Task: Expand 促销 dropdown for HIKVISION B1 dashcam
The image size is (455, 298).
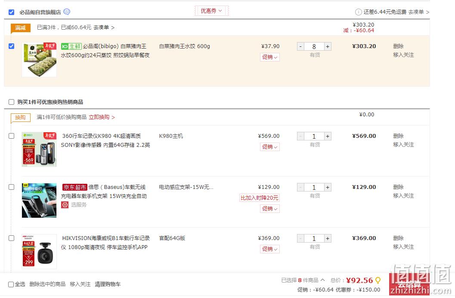Action: pos(269,249)
